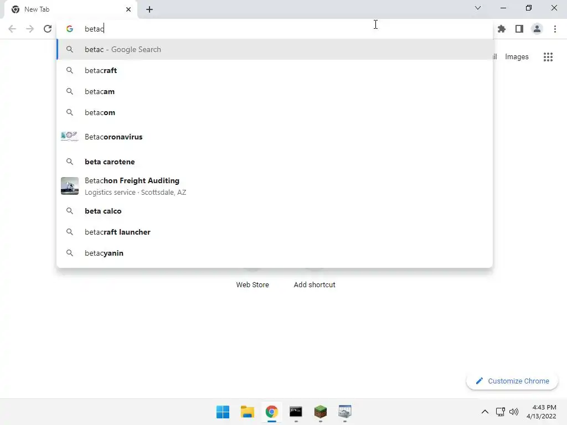Open the Google apps grid
Image resolution: width=567 pixels, height=425 pixels.
pyautogui.click(x=548, y=57)
